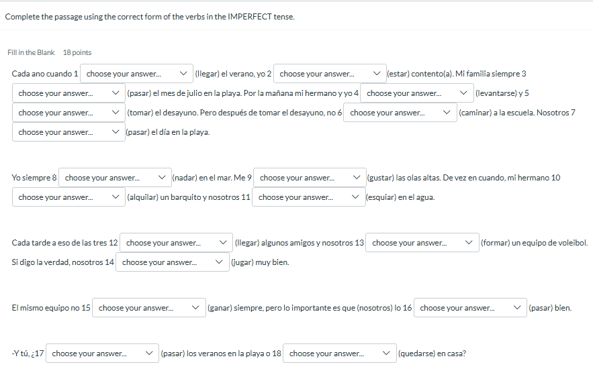The width and height of the screenshot is (593, 377).
Task: Expand dropdown 3 for (pasar) el mes de julio
Action: click(x=69, y=93)
